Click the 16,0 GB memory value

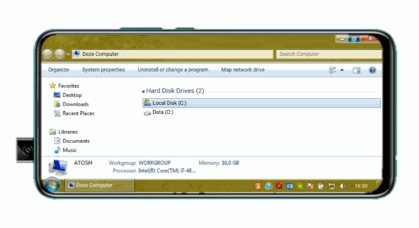(230, 163)
